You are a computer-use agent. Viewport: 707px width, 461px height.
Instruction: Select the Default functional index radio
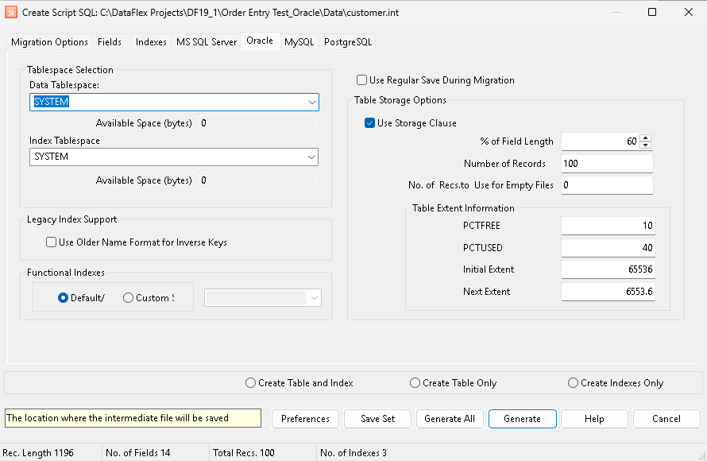[63, 298]
